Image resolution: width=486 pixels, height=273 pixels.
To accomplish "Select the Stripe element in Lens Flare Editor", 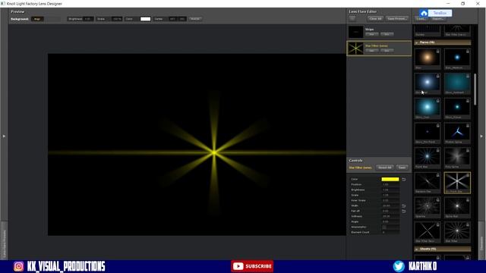I will [379, 32].
